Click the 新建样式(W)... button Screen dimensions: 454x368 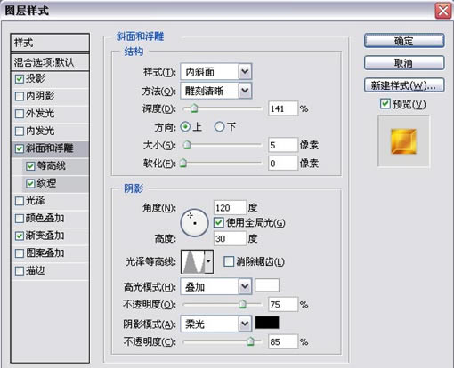tap(404, 85)
